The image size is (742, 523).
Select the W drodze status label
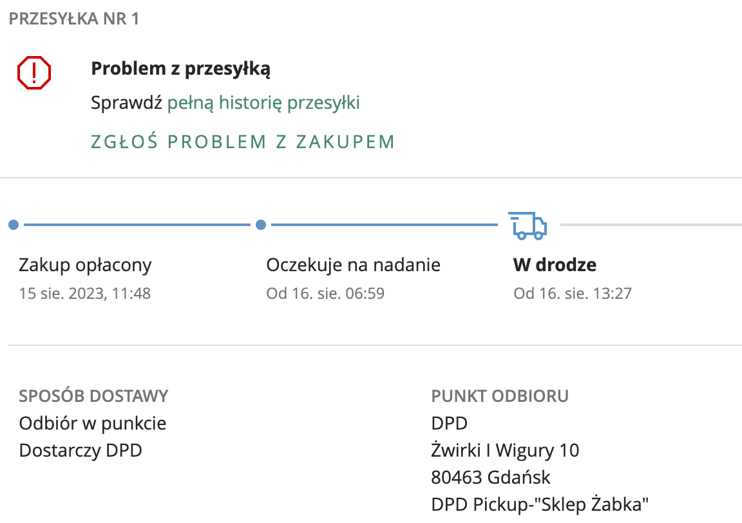555,265
